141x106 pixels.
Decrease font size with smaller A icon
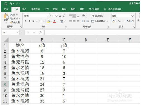coord(64,16)
